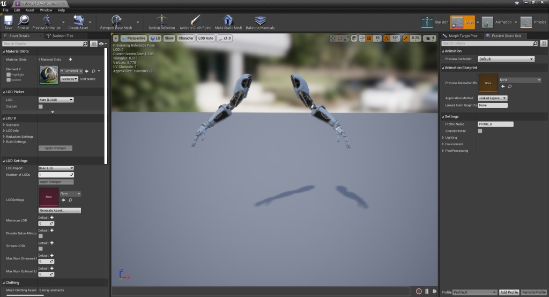Activate the Section Selection tool

pos(161,21)
